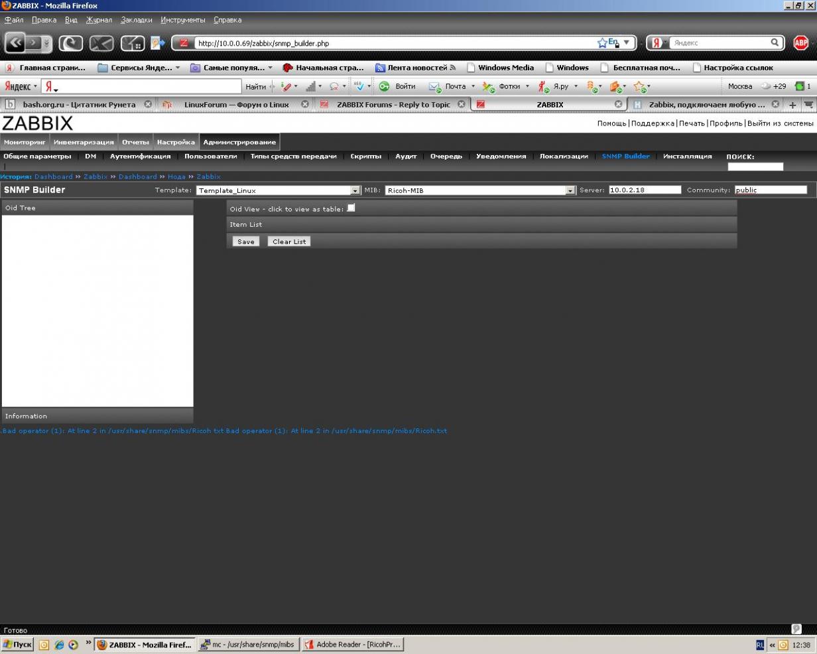The width and height of the screenshot is (817, 654).
Task: Start the Yandex search with the magnifier icon
Action: tap(775, 42)
